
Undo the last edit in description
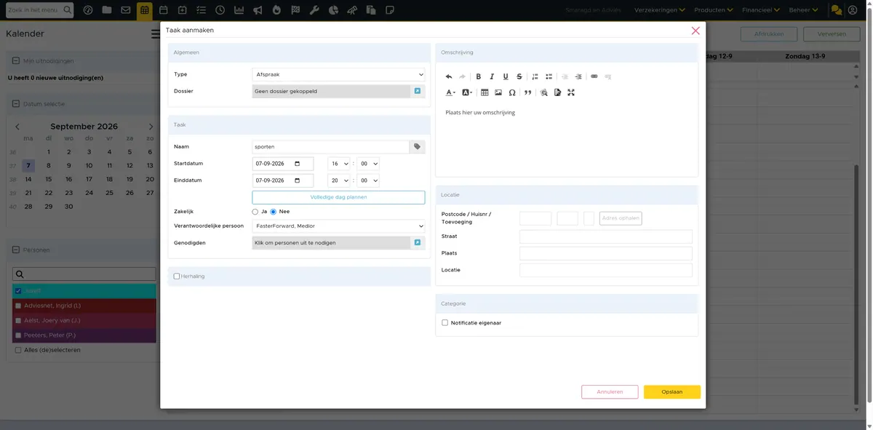449,76
